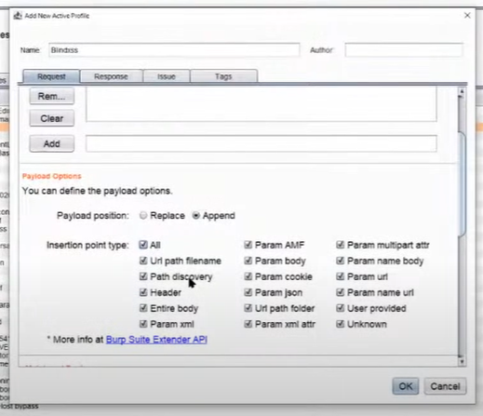Open the Burp Suite Extender API link
The image size is (483, 416).
pyautogui.click(x=156, y=340)
